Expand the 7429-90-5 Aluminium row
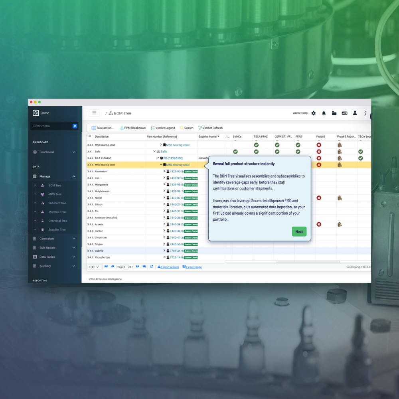Image resolution: width=399 pixels, height=399 pixels. 164,171
